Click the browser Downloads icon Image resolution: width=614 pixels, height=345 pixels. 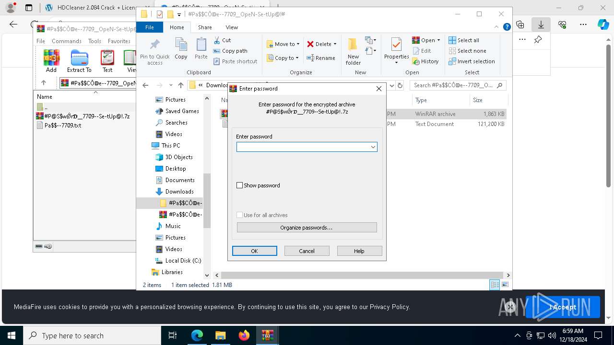pyautogui.click(x=541, y=24)
